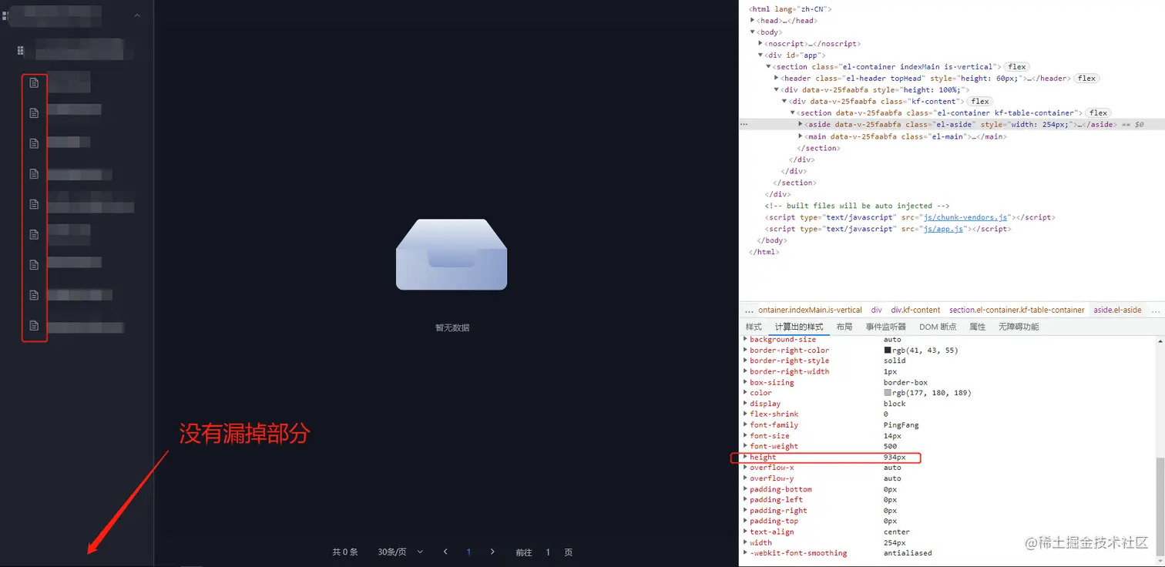Open the 30条/页 page size dropdown
1165x567 pixels.
pos(401,552)
